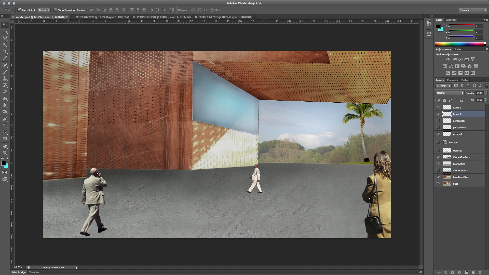Screen dimensions: 489x275
Task: Open the Normal blend mode dropdown
Action: (450, 93)
